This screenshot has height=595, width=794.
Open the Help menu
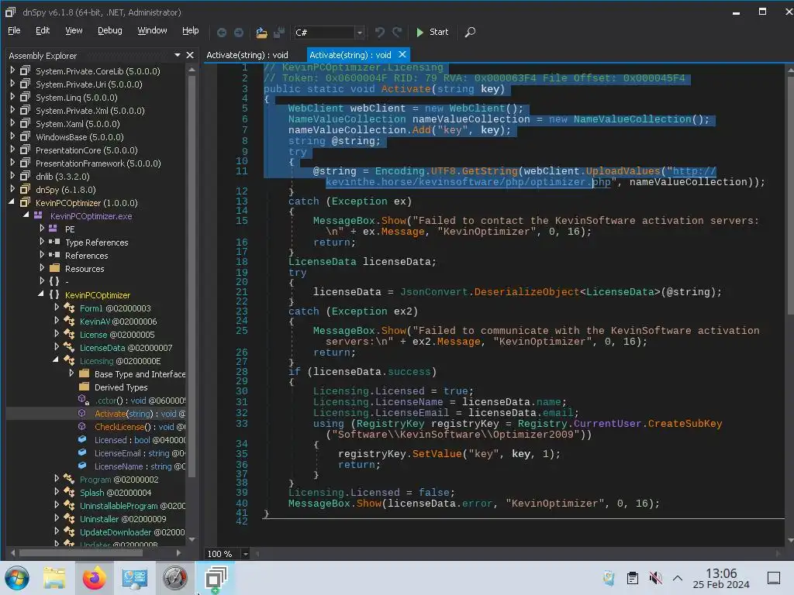click(x=191, y=30)
